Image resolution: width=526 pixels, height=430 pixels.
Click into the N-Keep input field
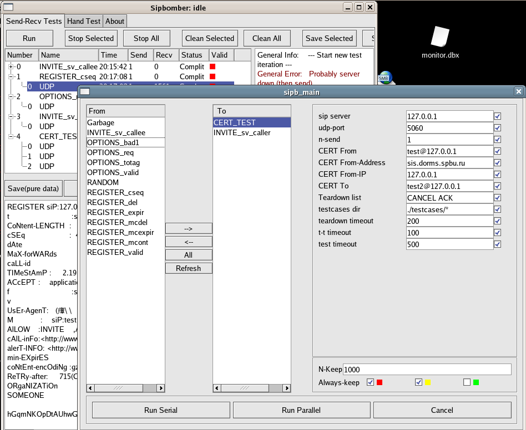427,369
